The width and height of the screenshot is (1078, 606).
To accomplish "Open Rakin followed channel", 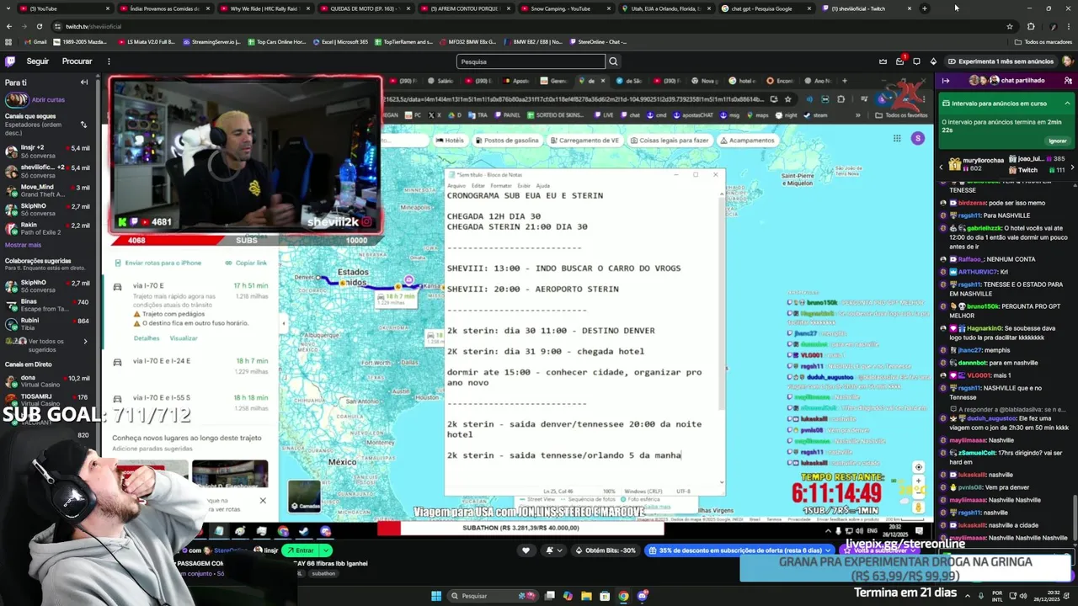I will point(48,229).
